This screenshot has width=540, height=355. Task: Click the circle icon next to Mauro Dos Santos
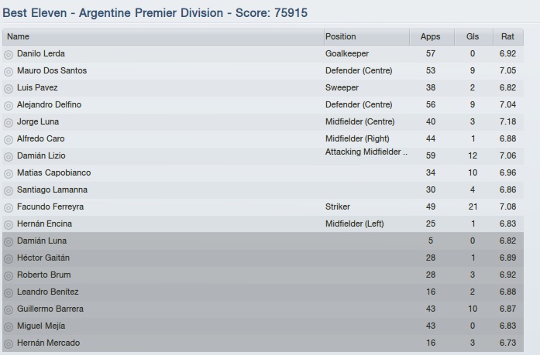pos(9,71)
